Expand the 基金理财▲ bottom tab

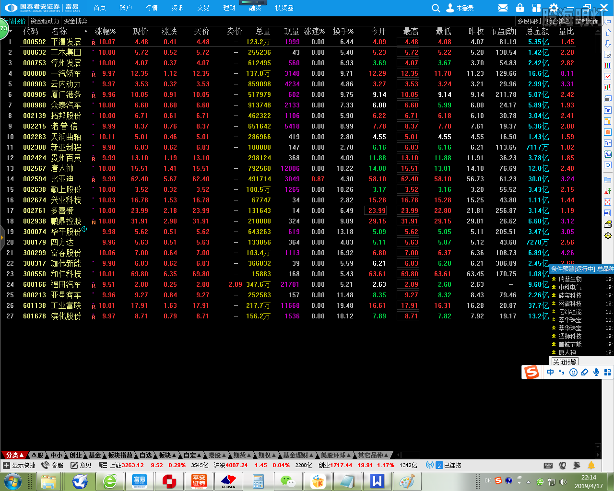[x=298, y=455]
